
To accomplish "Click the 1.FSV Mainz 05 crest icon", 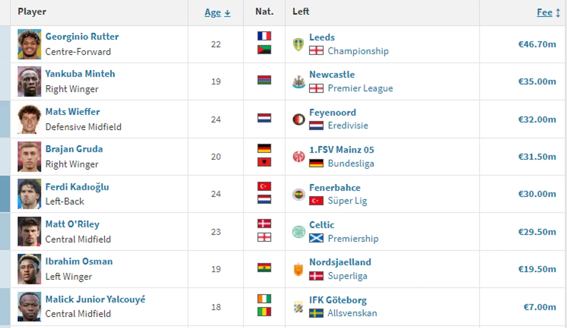I will (x=298, y=157).
